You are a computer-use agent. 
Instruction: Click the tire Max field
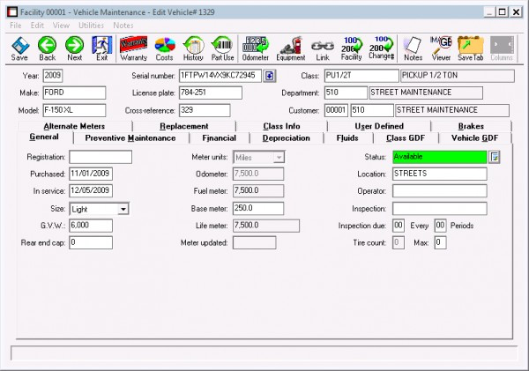(x=440, y=243)
